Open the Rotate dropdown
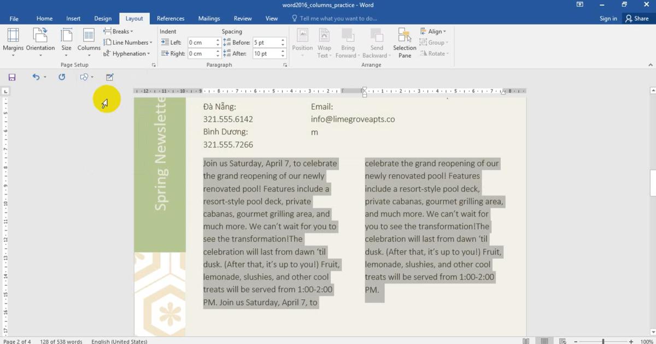The image size is (656, 344). click(434, 54)
